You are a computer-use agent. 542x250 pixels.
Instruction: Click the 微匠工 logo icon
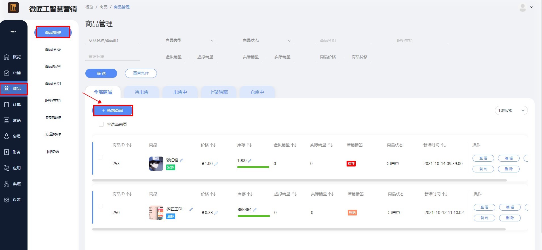(13, 8)
